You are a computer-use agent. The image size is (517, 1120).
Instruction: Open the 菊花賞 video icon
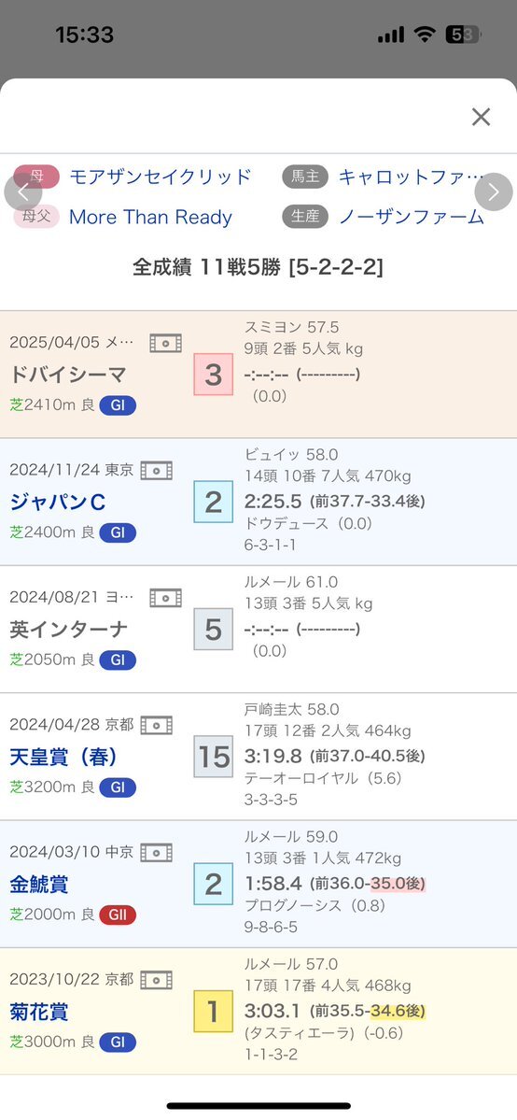[x=157, y=979]
